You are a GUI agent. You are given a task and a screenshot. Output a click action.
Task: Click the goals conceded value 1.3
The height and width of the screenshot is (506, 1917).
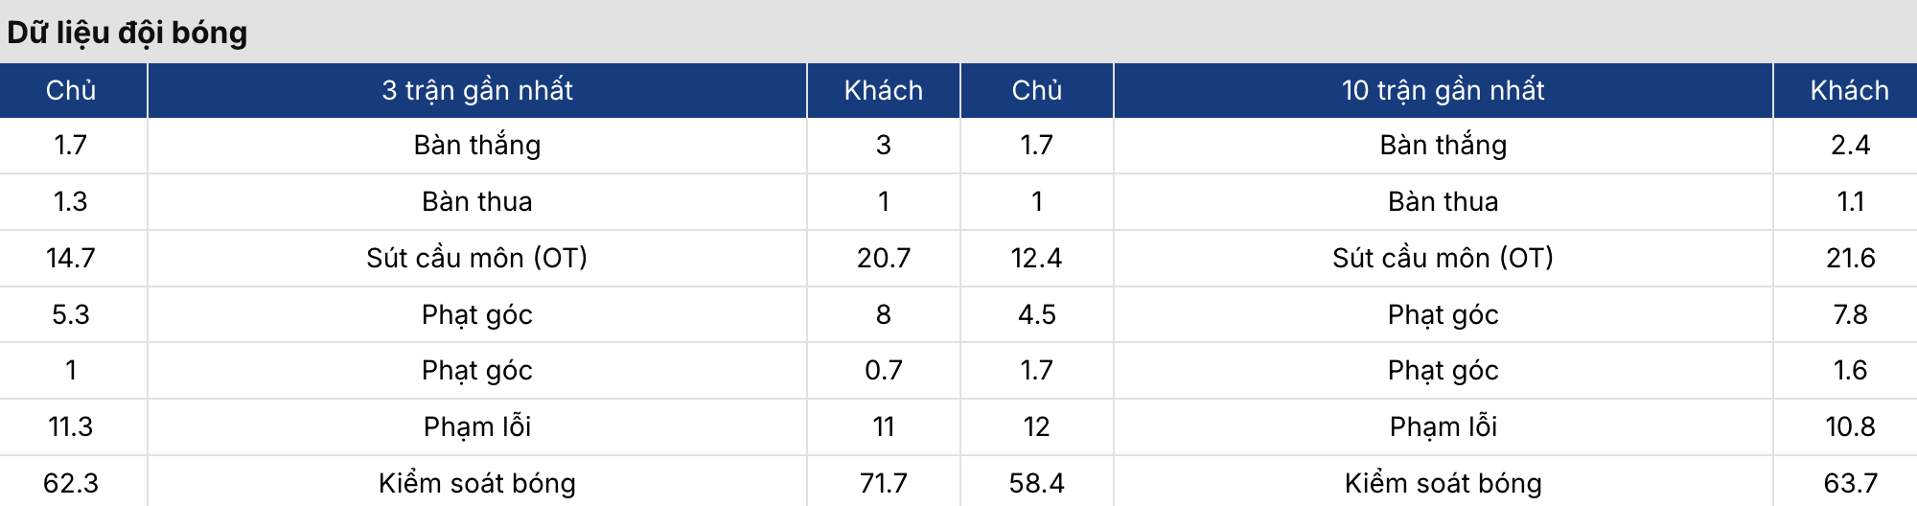pyautogui.click(x=71, y=201)
